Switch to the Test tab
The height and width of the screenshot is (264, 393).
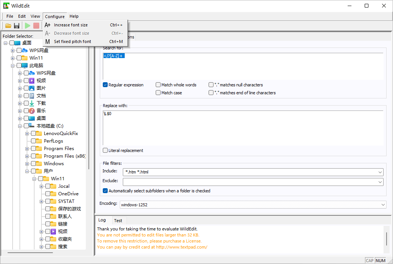point(118,221)
